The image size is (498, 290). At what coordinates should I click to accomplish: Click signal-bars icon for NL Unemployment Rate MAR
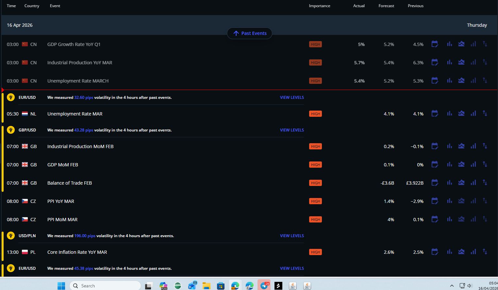pos(473,114)
